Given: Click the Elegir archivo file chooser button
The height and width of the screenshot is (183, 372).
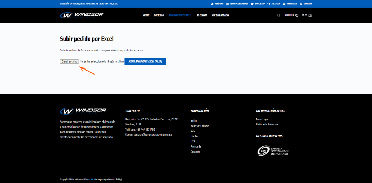Looking at the screenshot, I should [x=69, y=61].
